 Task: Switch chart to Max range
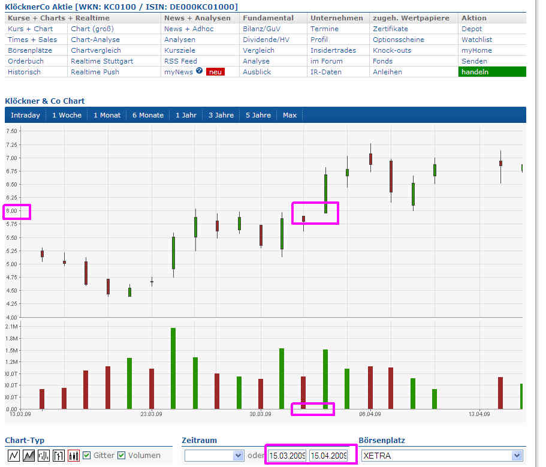(x=289, y=115)
